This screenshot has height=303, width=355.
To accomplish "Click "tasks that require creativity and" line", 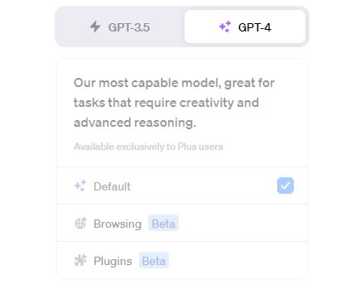I will [166, 103].
